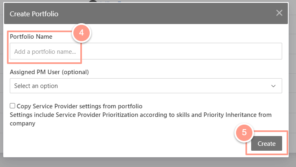Close the Create Portfolio dialog with X
Viewport: 296px width, 167px height.
[x=279, y=13]
